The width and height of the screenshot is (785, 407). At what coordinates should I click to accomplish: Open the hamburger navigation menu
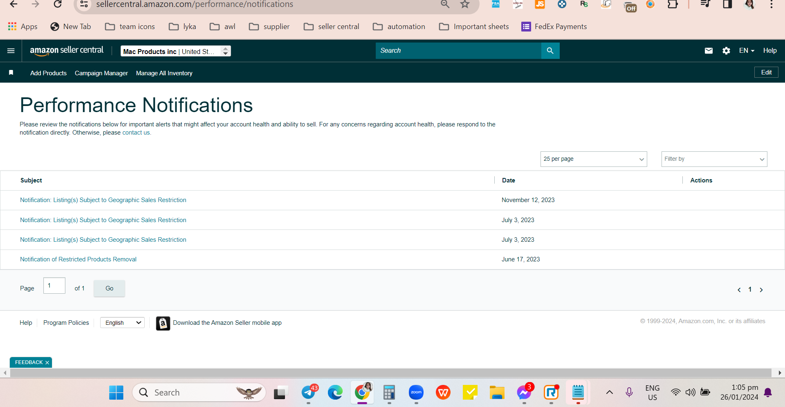tap(11, 51)
